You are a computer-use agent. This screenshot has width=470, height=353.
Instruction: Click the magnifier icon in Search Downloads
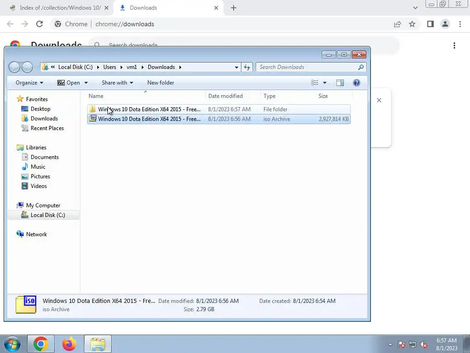361,67
